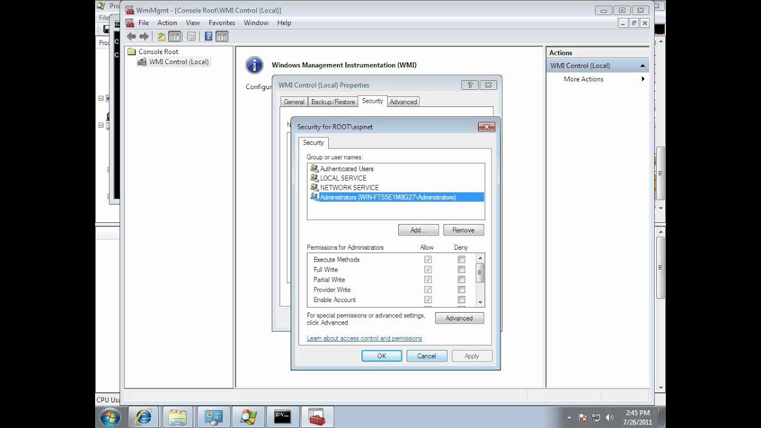Click the Up one level folder icon
The image size is (761, 428).
[161, 36]
